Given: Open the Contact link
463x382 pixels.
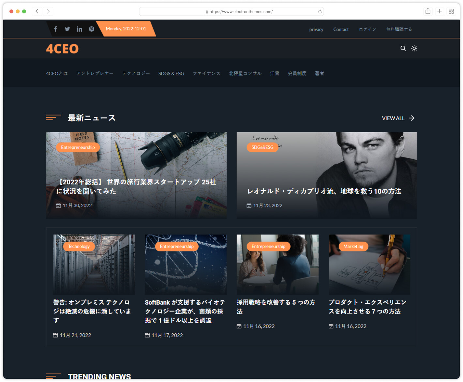Looking at the screenshot, I should point(341,29).
